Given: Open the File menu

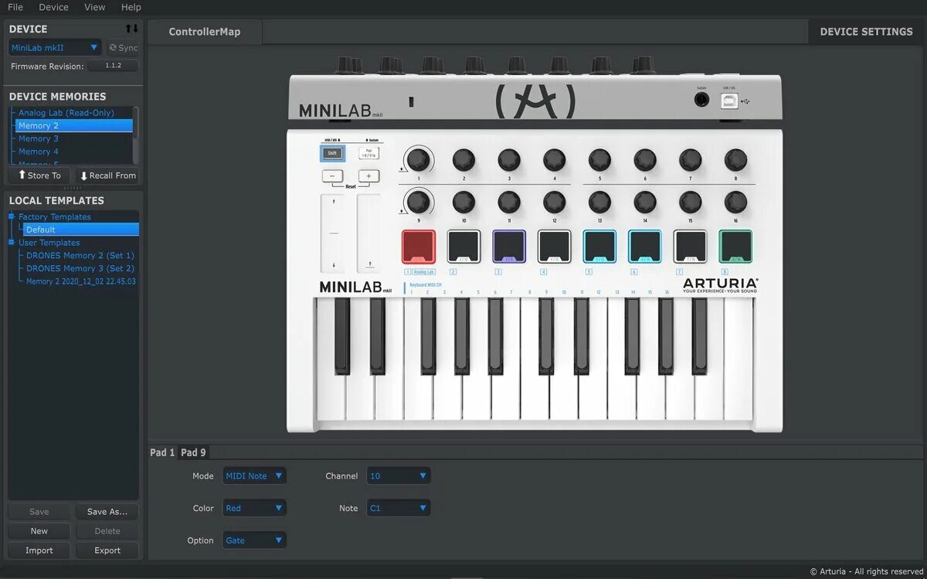Looking at the screenshot, I should coord(15,7).
